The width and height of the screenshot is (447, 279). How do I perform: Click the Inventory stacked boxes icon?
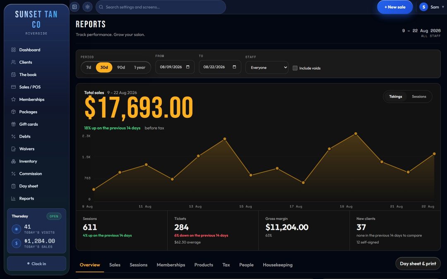[13, 161]
